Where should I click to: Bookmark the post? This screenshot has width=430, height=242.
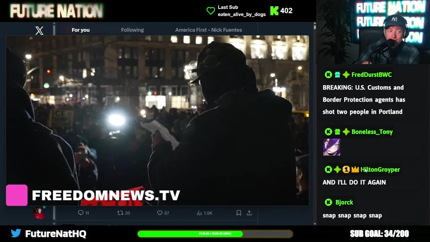click(x=239, y=213)
